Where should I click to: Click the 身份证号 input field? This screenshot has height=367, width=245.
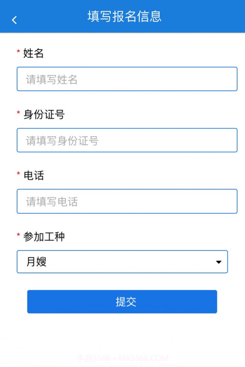click(x=127, y=140)
